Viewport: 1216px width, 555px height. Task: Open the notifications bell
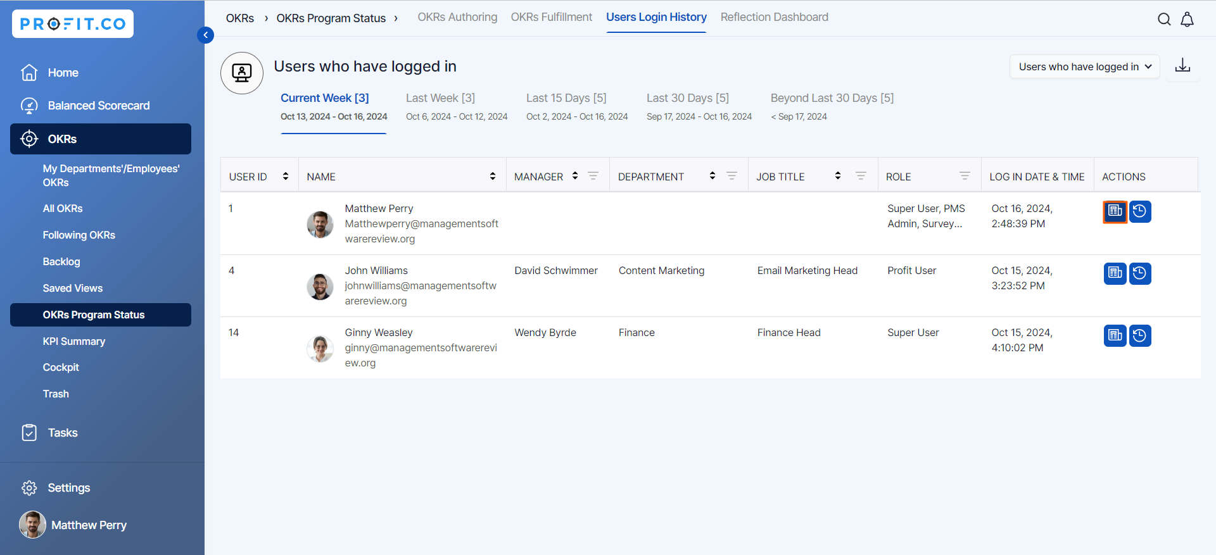click(1187, 19)
